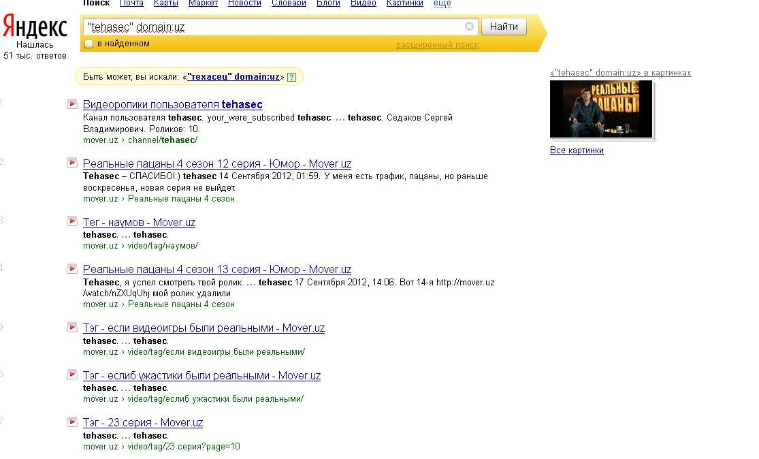The width and height of the screenshot is (759, 459).
Task: Enable the 'в найденном' checkbox
Action: coord(88,44)
